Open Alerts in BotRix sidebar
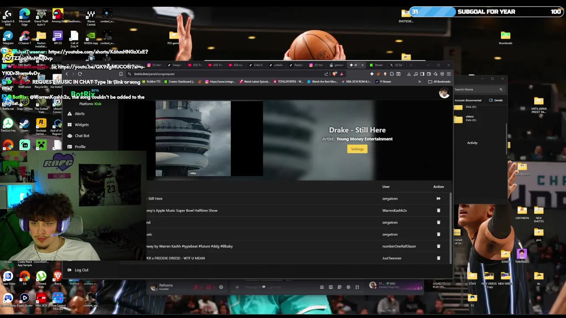The image size is (566, 318). point(76,114)
